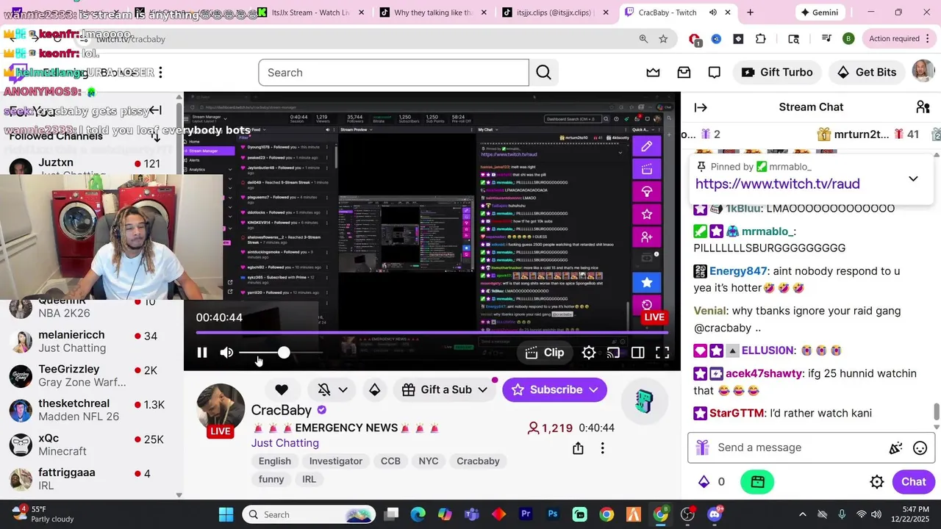Click the Bits diamond button below the player
941x529 pixels.
pyautogui.click(x=375, y=389)
